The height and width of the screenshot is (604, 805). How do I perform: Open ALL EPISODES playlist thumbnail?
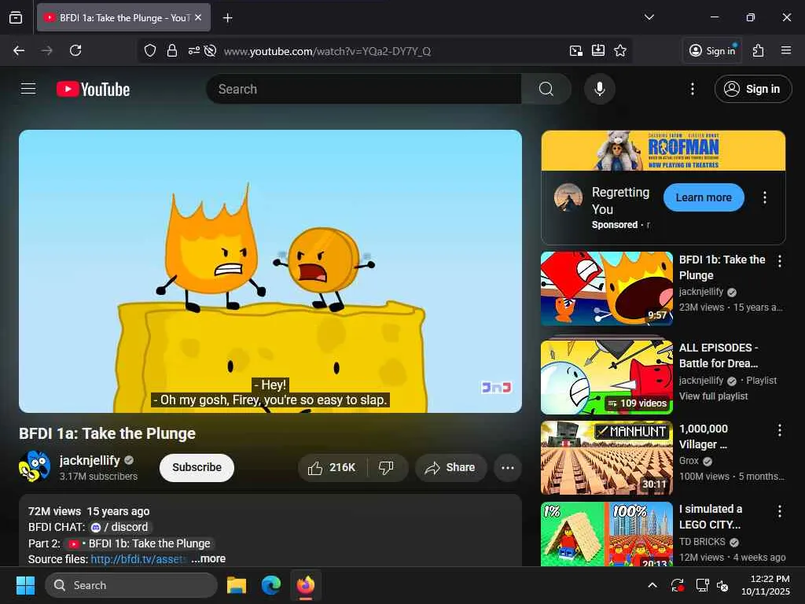click(x=606, y=377)
